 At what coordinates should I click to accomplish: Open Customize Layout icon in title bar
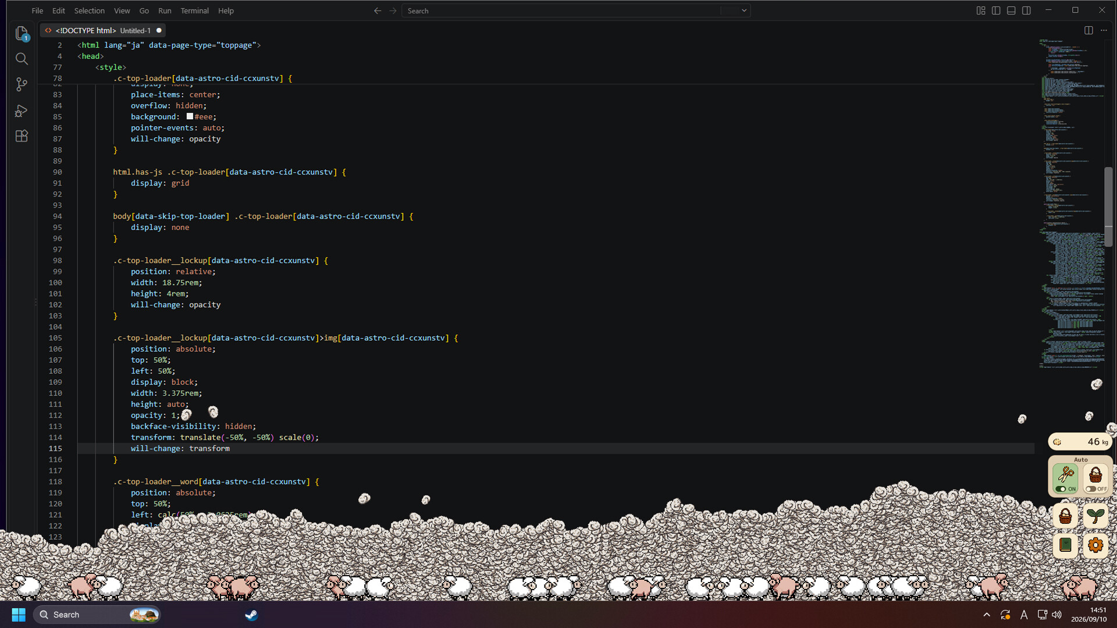coord(981,10)
